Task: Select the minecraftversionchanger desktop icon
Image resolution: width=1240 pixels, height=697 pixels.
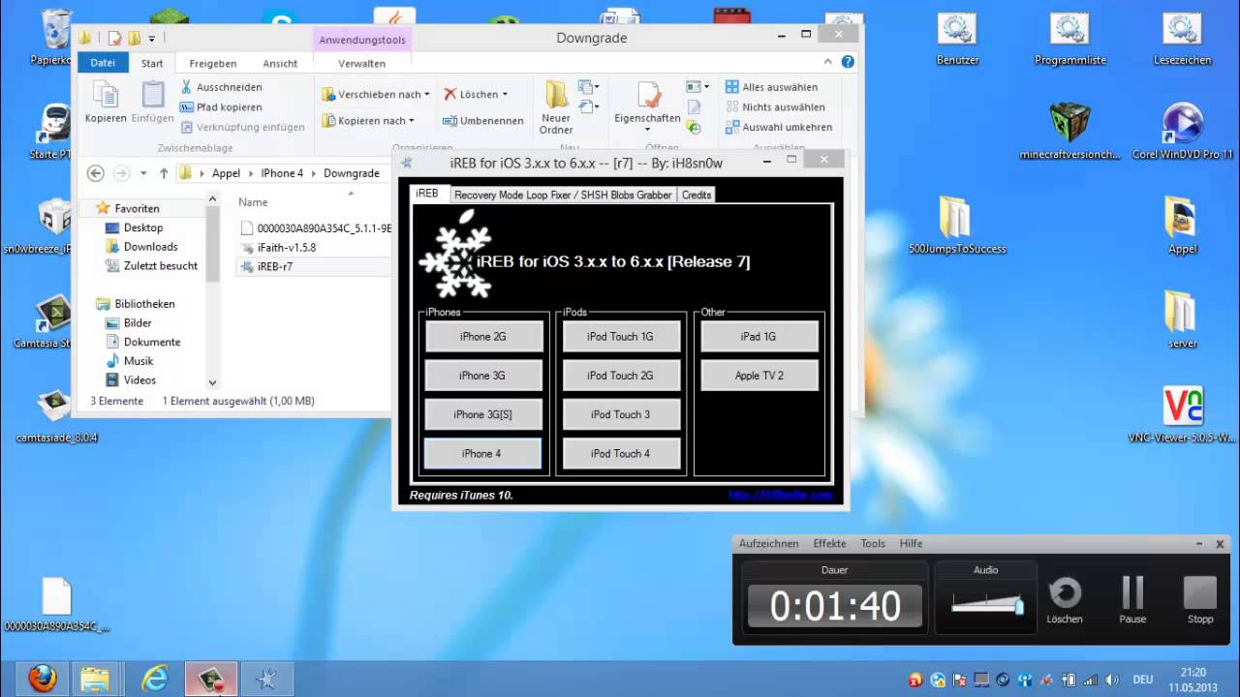Action: [x=1069, y=131]
